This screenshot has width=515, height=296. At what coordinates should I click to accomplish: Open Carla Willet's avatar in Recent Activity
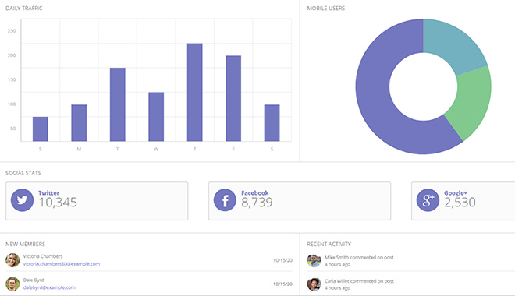(314, 284)
